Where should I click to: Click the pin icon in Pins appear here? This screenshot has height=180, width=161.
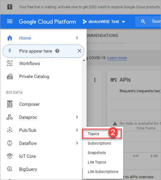(10, 51)
